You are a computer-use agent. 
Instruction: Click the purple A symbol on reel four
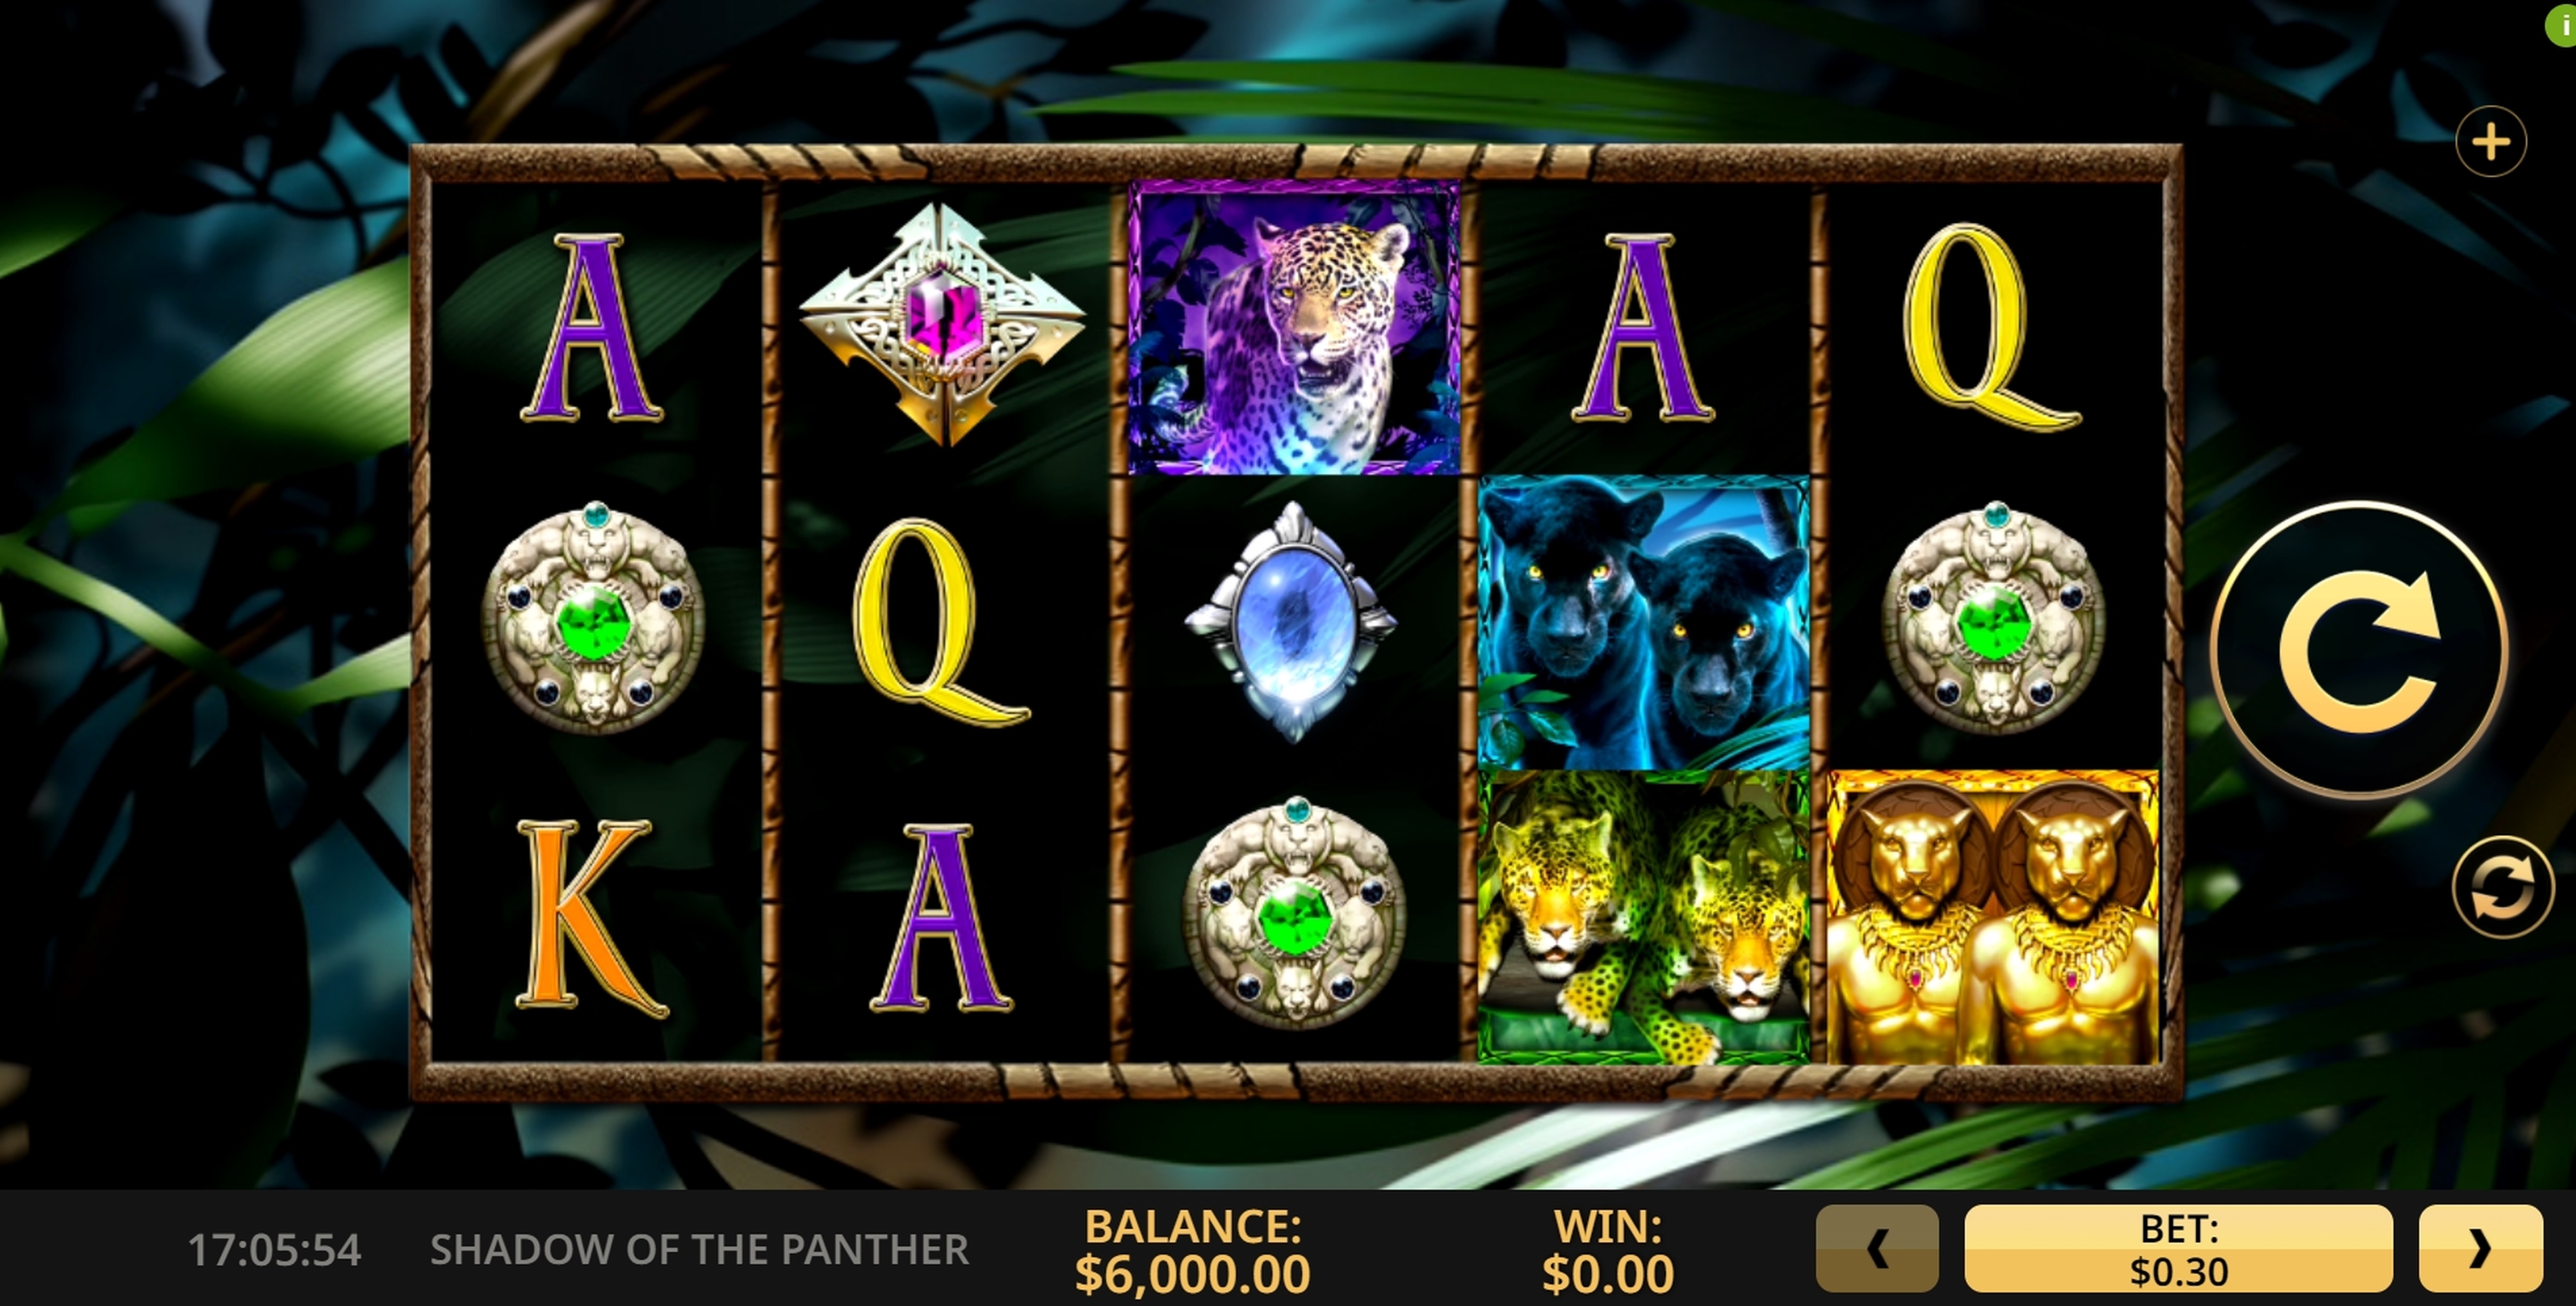point(1642,328)
